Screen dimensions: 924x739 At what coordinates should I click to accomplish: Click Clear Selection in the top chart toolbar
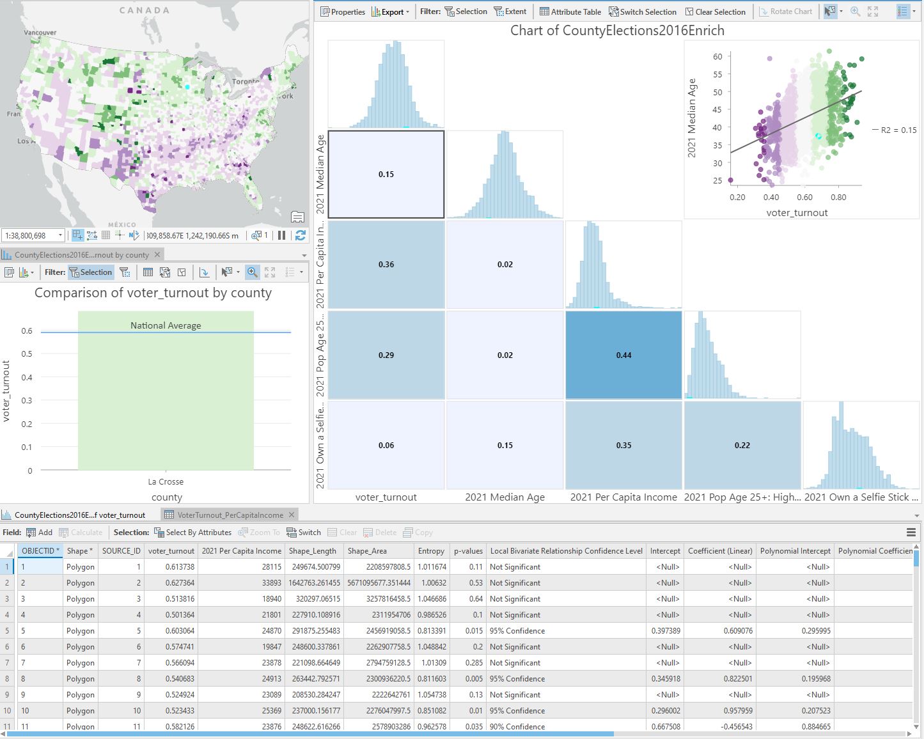716,12
